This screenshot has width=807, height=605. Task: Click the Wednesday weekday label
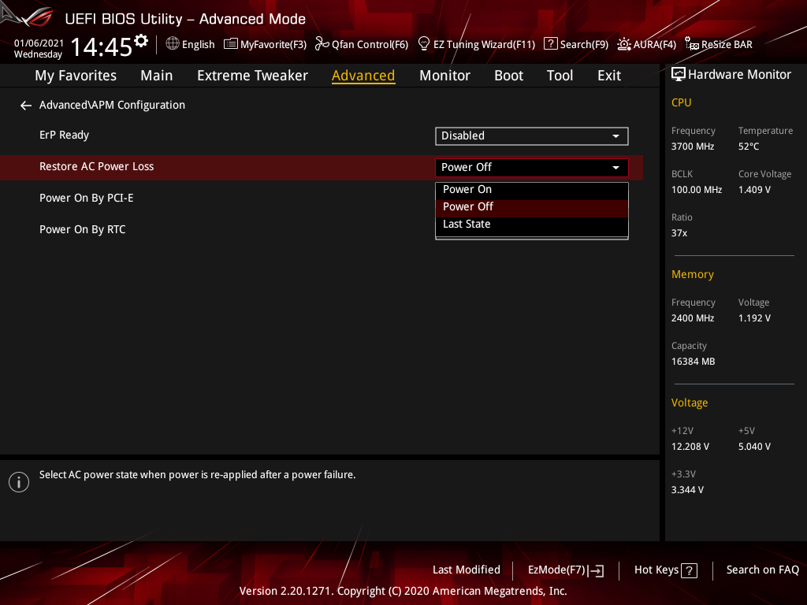[x=38, y=54]
